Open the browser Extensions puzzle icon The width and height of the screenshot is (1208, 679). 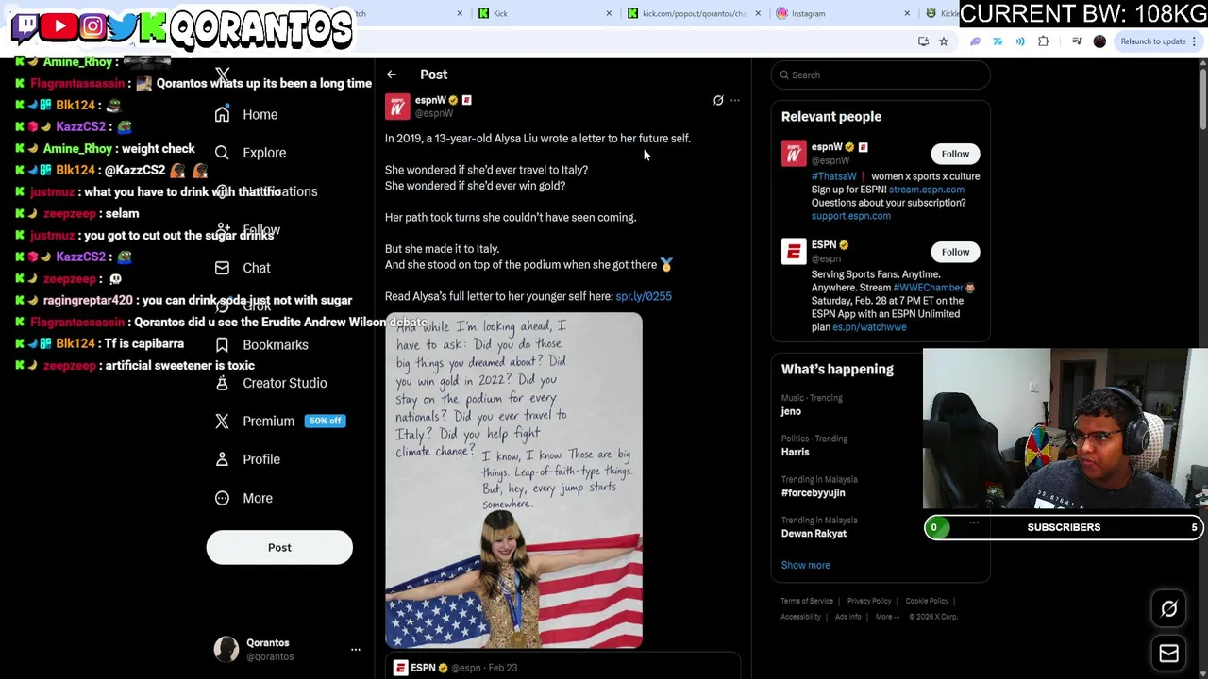pyautogui.click(x=1043, y=41)
